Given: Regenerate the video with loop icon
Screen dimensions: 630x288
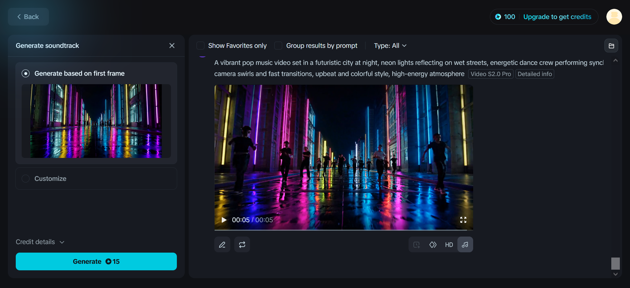Looking at the screenshot, I should pyautogui.click(x=242, y=245).
